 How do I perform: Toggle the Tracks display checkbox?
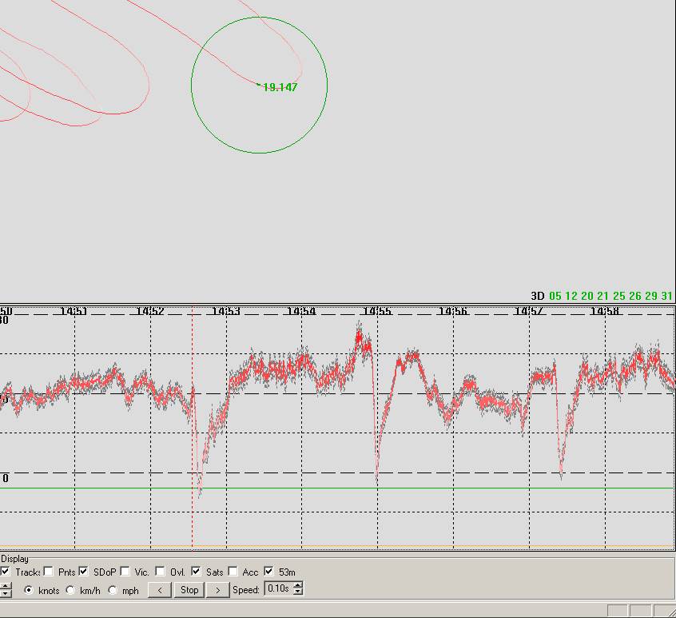[6, 572]
